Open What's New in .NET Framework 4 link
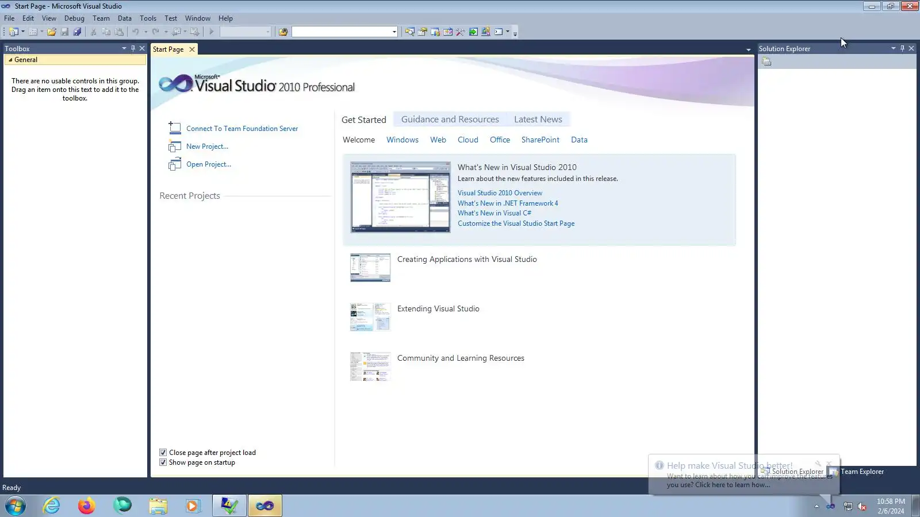920x517 pixels. 508,203
